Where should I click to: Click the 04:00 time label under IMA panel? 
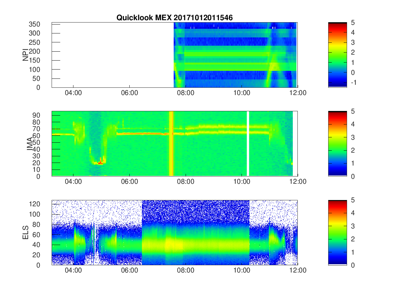click(x=73, y=182)
